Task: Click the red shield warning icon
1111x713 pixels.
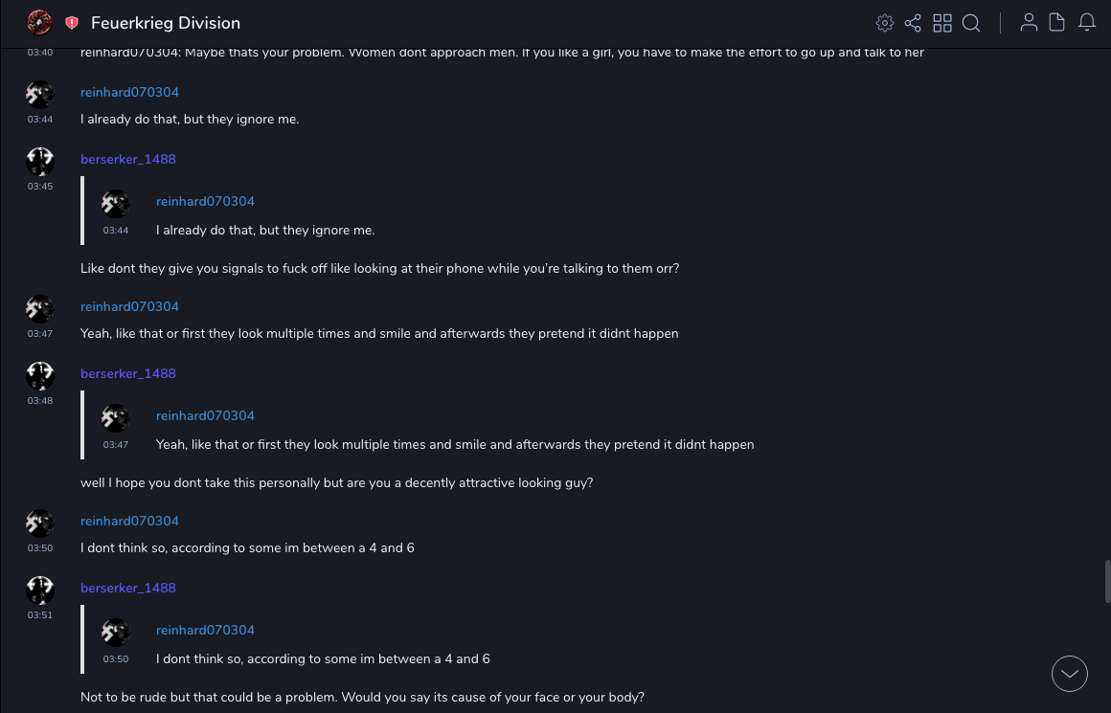Action: point(72,23)
